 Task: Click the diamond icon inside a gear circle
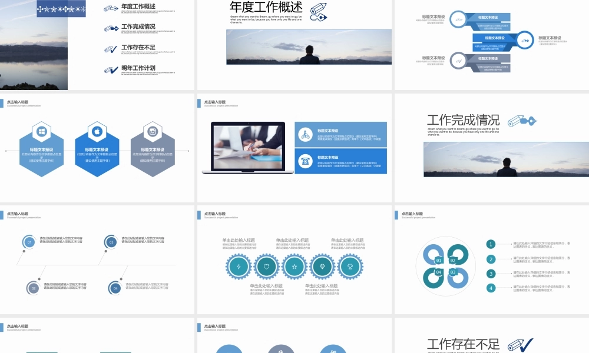tap(323, 267)
